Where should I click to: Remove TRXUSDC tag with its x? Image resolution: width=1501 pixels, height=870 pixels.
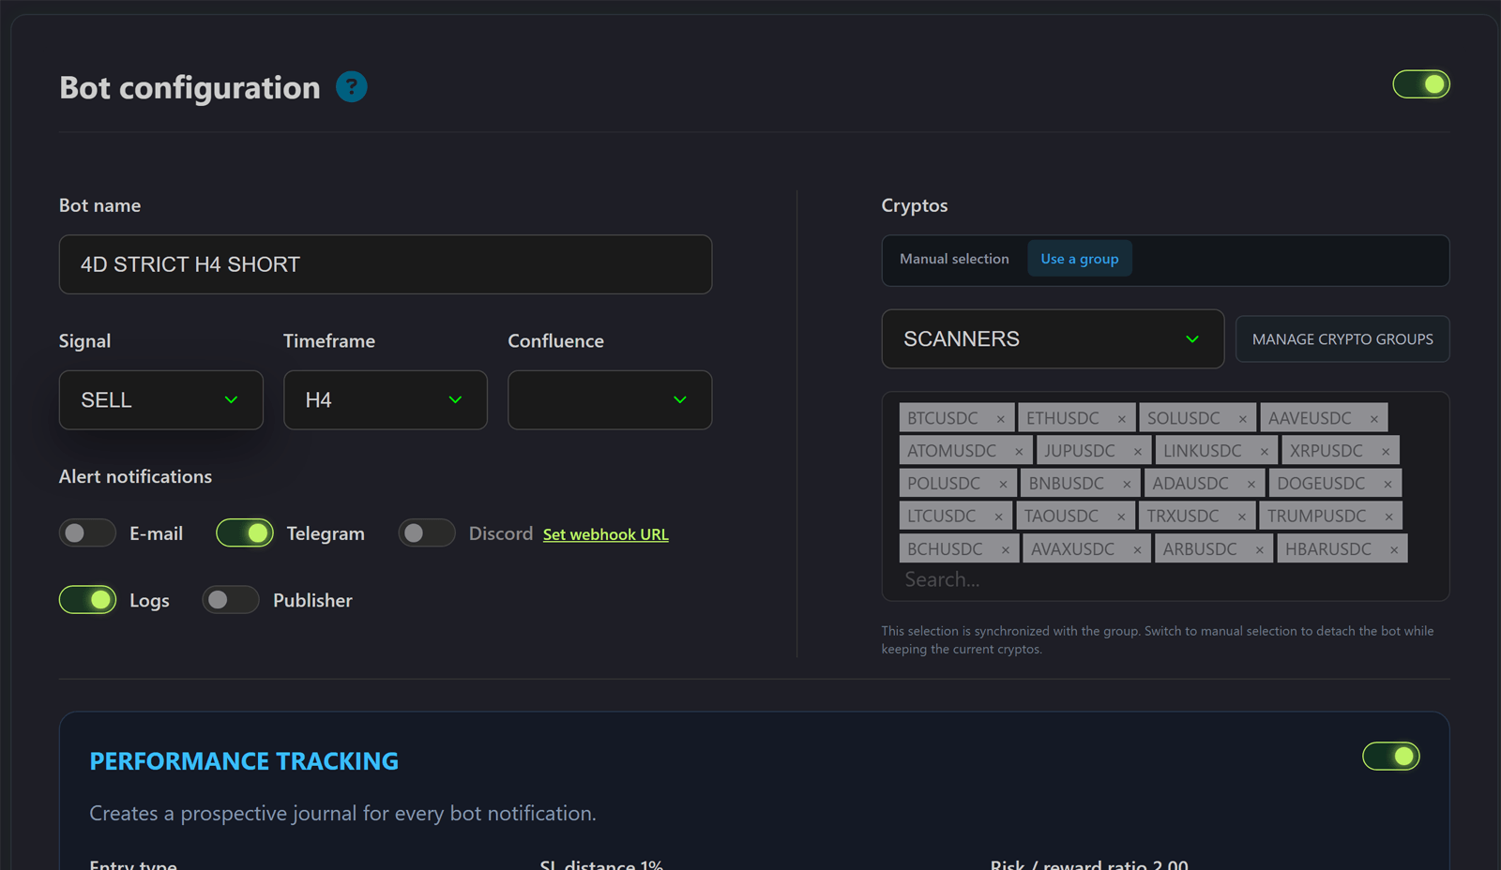(x=1242, y=517)
